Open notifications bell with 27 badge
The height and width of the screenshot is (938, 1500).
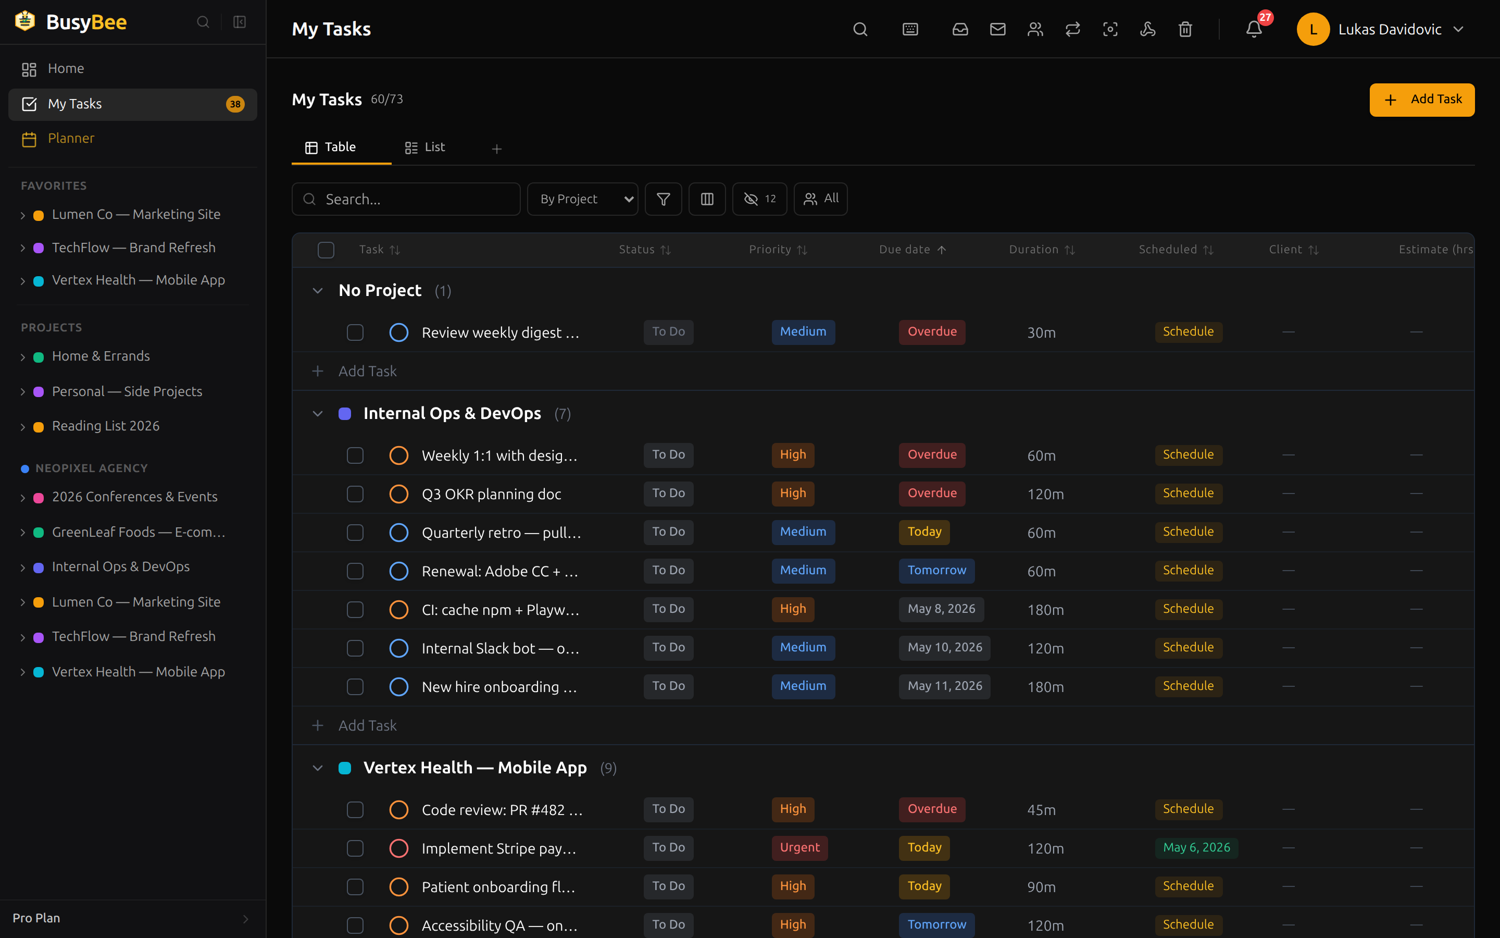click(1255, 28)
